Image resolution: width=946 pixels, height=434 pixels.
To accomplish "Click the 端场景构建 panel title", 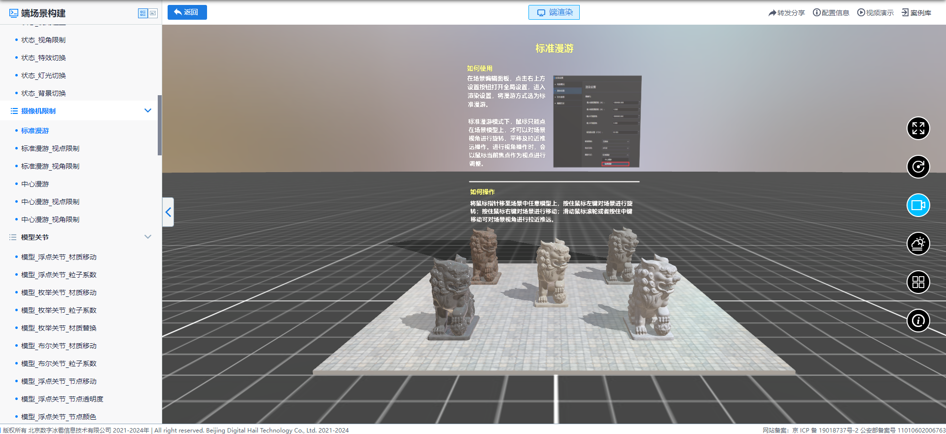I will coord(43,13).
